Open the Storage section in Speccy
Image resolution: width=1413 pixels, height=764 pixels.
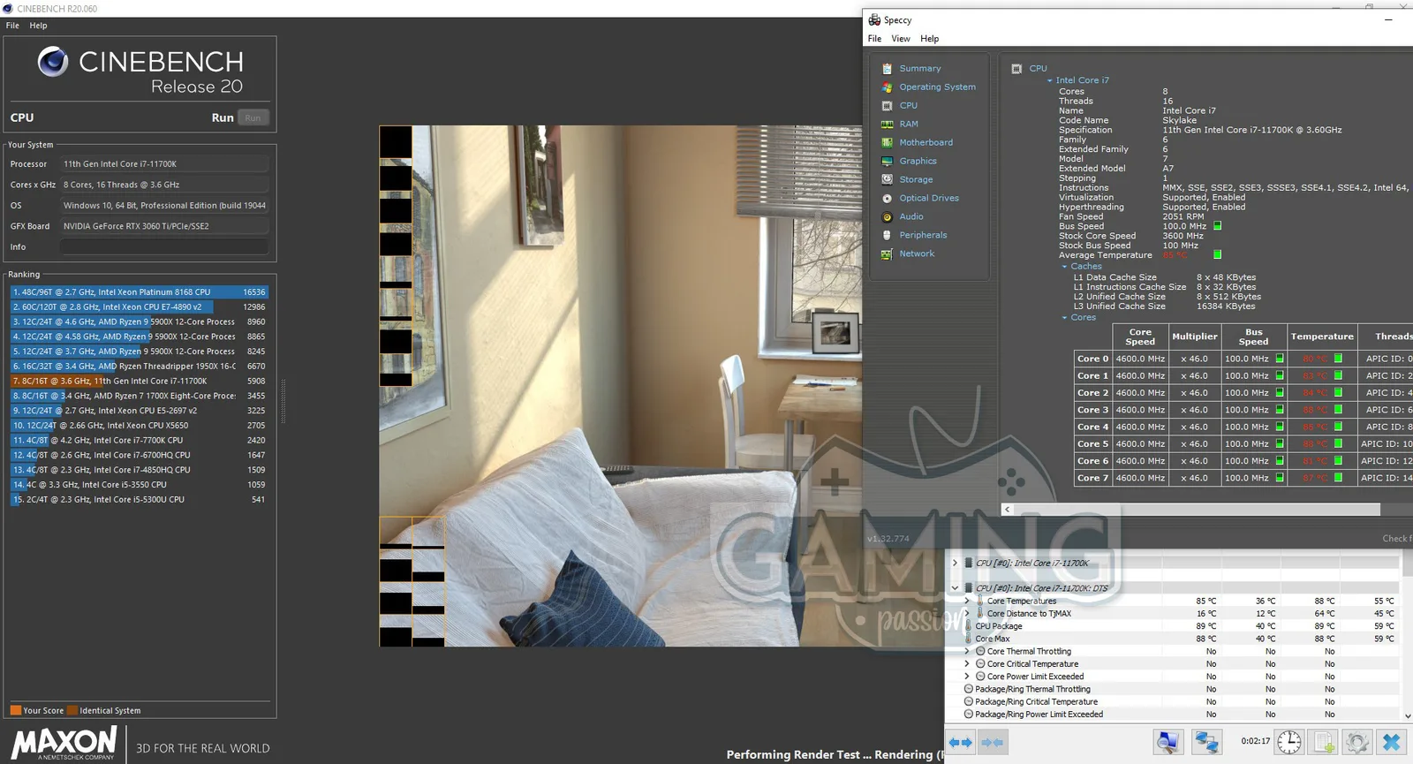[x=916, y=179]
